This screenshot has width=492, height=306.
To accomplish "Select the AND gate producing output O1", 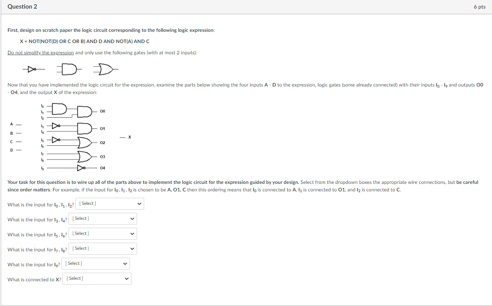I will [x=84, y=128].
